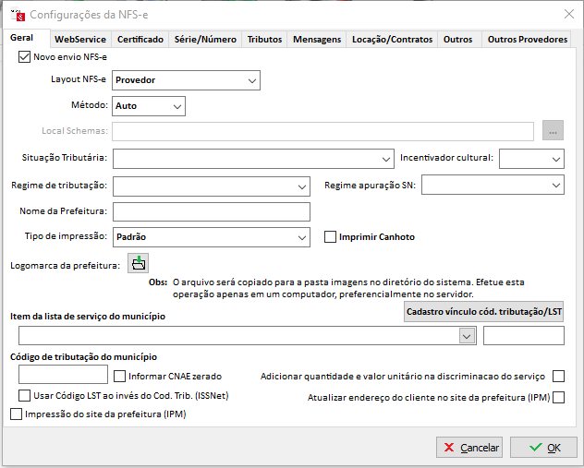Check Atualizar endereço do cliente option
584x468 pixels.
pyautogui.click(x=557, y=398)
